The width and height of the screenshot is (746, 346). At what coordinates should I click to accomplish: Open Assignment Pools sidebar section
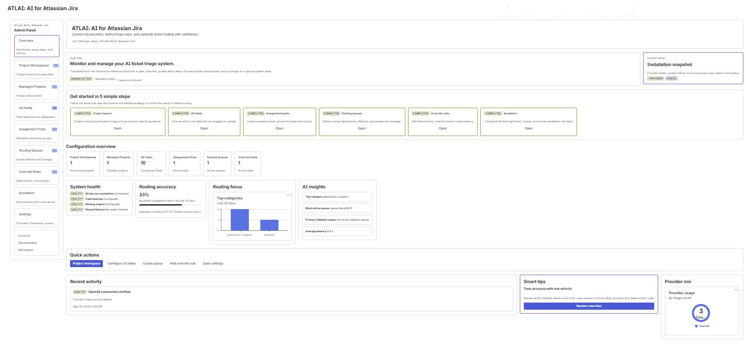[x=37, y=133]
